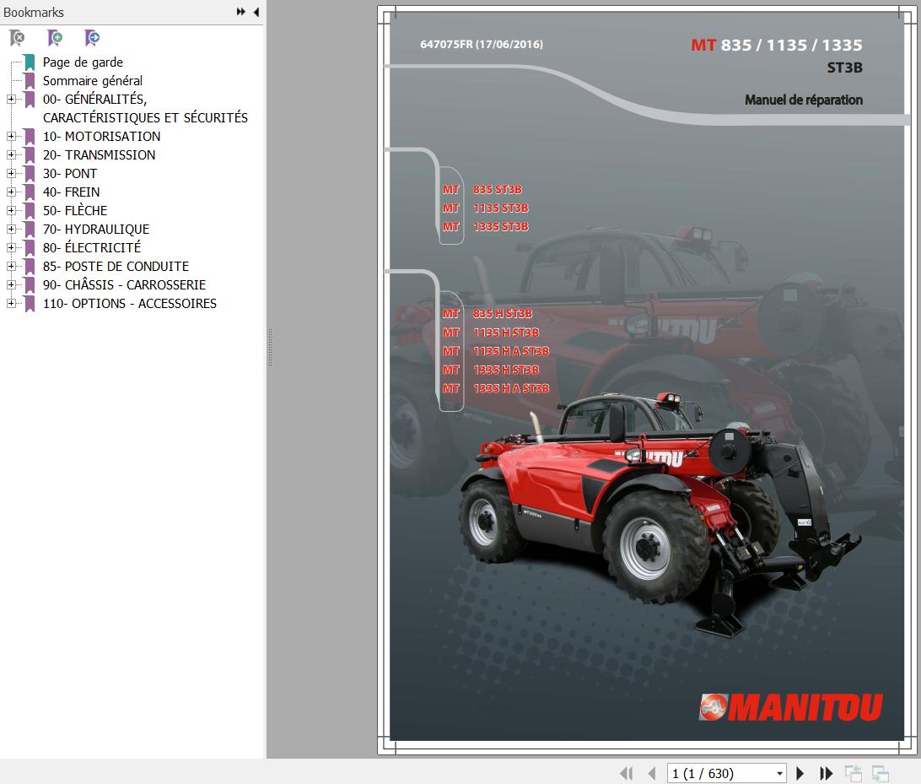The height and width of the screenshot is (784, 921).
Task: Select the 40- FREIN bookmark label
Action: click(71, 192)
